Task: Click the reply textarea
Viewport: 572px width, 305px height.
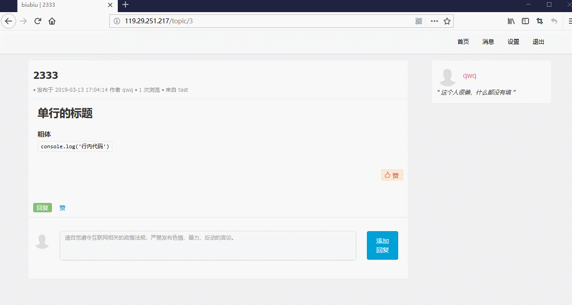Action: coord(208,245)
